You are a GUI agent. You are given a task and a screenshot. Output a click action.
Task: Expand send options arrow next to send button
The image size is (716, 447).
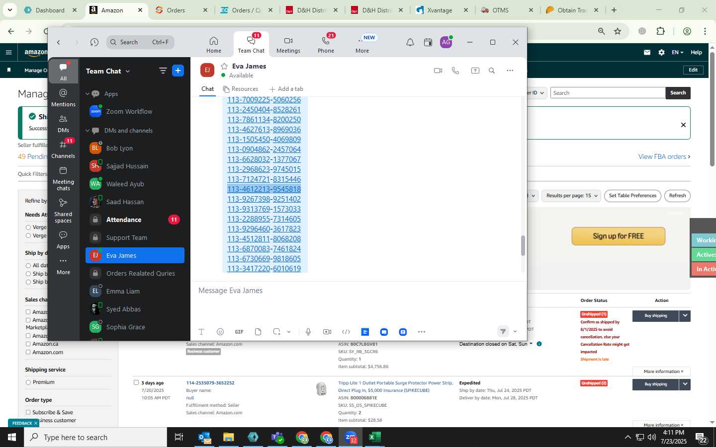coord(515,332)
